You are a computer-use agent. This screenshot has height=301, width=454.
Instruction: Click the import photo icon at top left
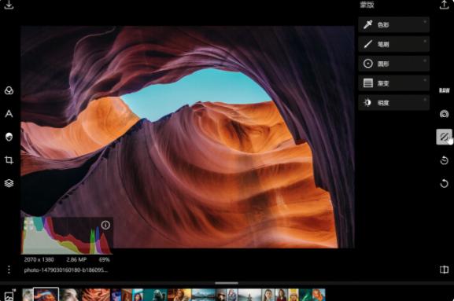click(x=9, y=5)
